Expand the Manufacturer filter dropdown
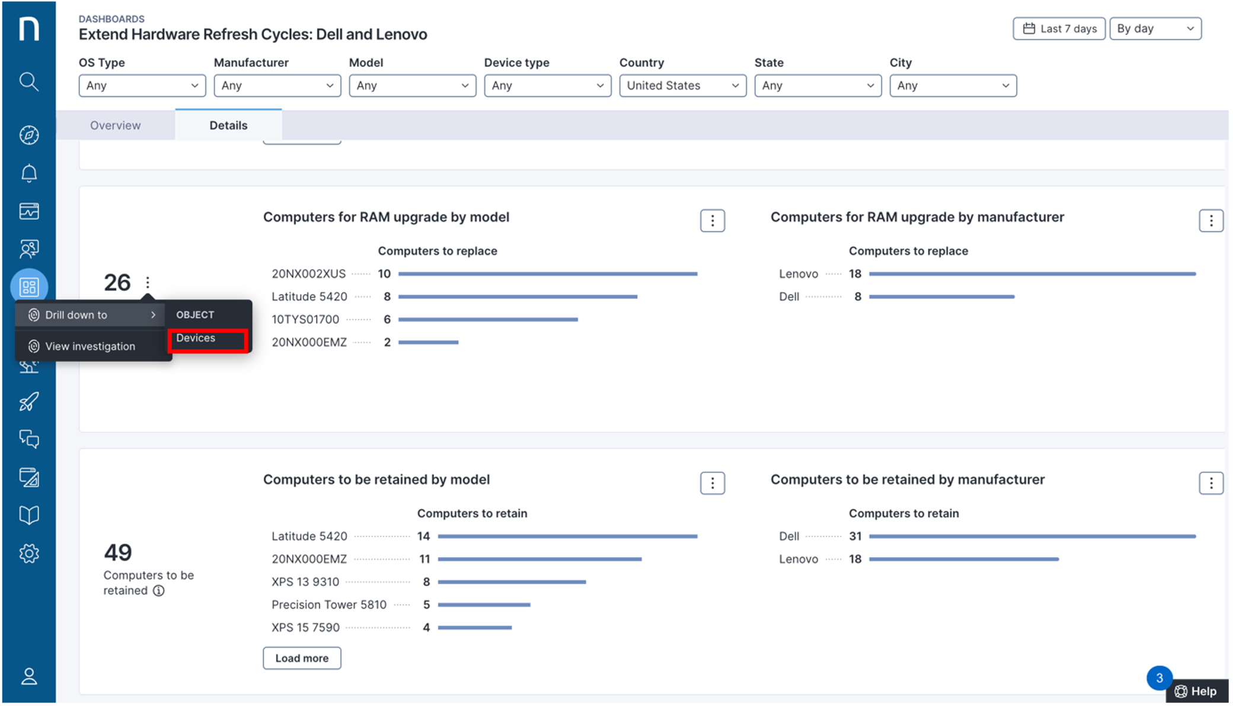1233x706 pixels. [277, 85]
